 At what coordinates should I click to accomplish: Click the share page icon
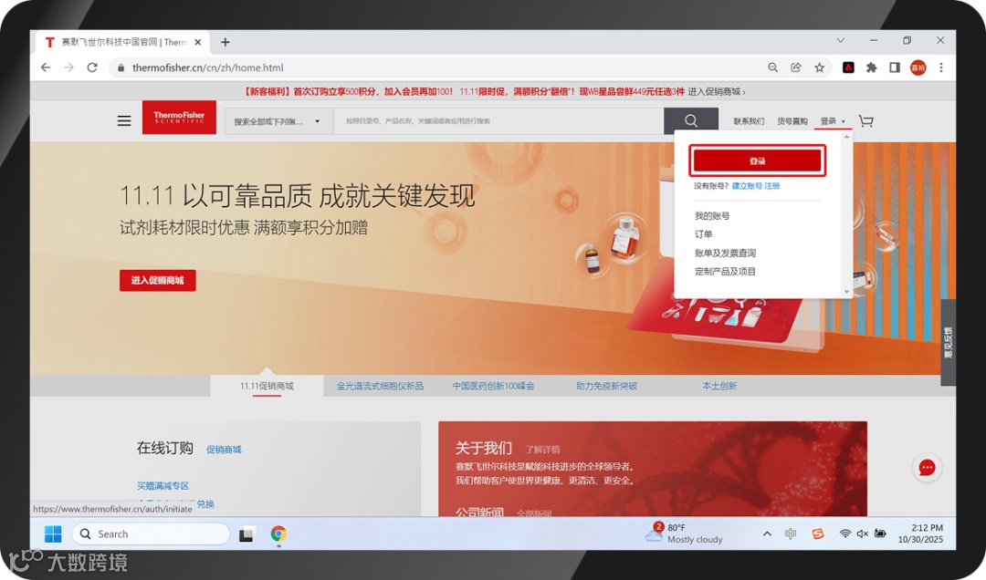click(796, 67)
